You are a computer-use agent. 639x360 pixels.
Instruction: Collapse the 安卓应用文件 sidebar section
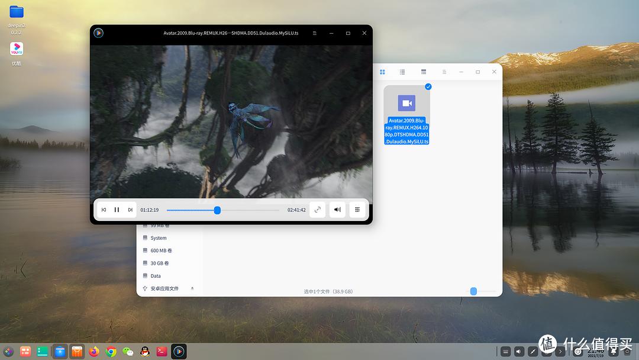click(192, 289)
